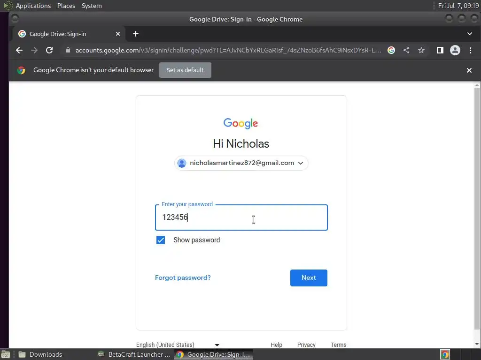The image size is (481, 360).
Task: Go back to the previous page
Action: coord(19,50)
